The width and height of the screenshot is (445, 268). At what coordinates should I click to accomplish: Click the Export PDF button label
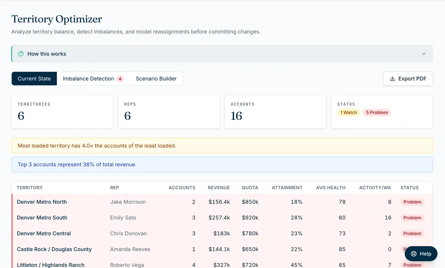[412, 78]
